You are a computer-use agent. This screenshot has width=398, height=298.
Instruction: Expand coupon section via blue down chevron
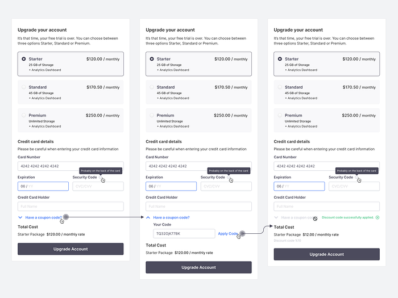(x=20, y=217)
